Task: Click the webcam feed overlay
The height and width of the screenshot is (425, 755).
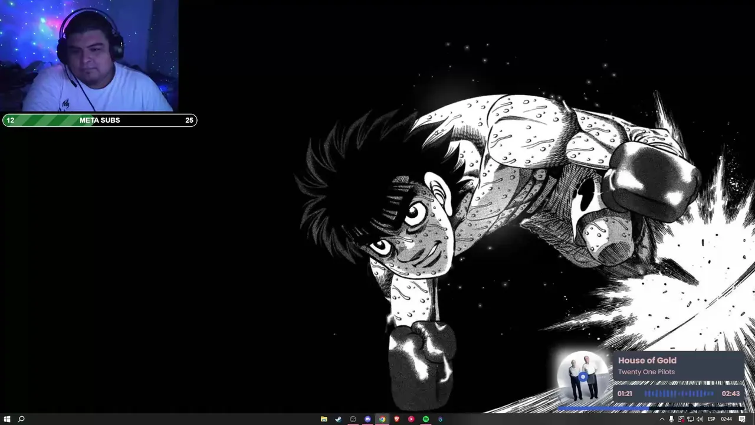Action: (x=89, y=56)
